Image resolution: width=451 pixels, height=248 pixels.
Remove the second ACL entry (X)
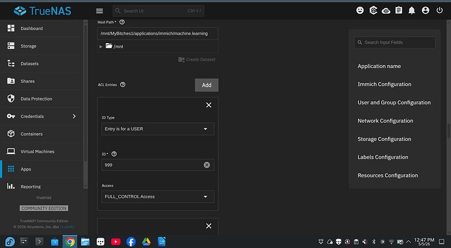[x=209, y=226]
